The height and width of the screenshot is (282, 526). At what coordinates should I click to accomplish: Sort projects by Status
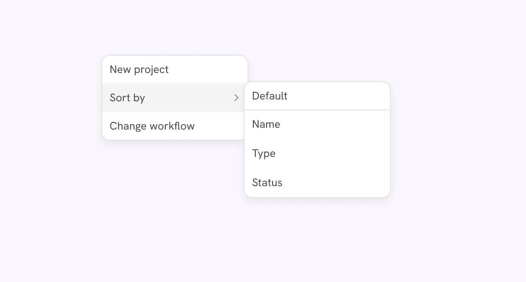click(317, 183)
